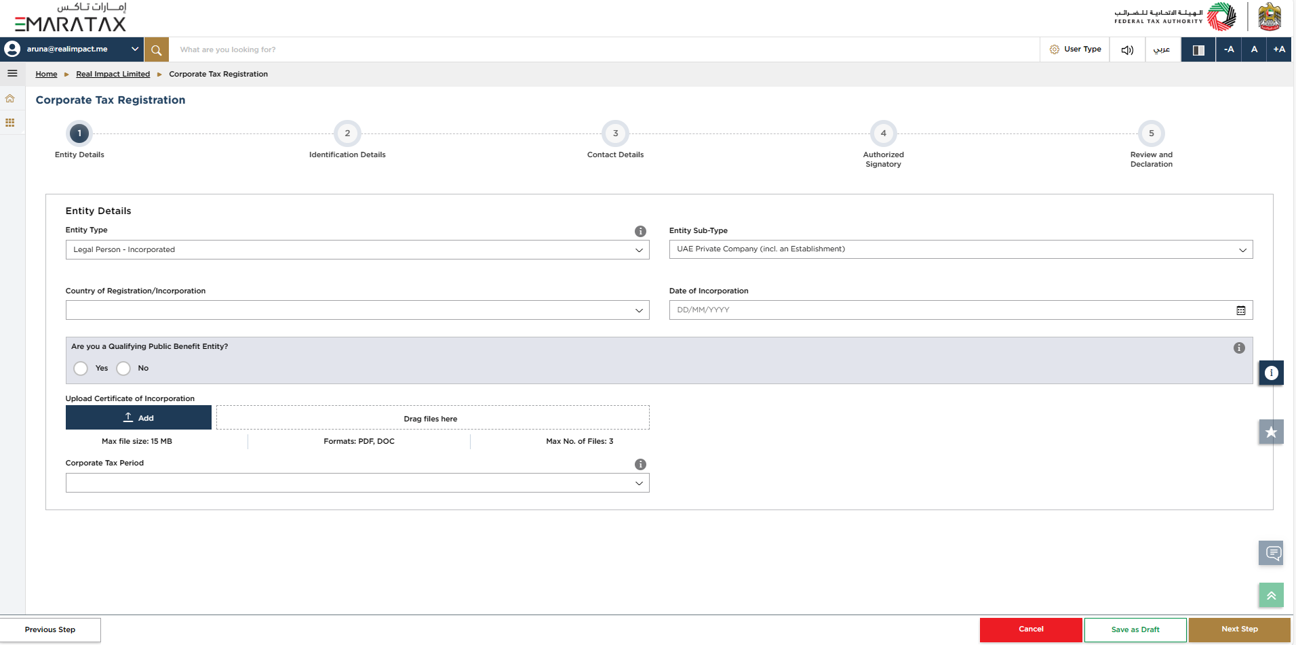1296x645 pixels.
Task: Open the sidebar apps grid icon
Action: (10, 123)
